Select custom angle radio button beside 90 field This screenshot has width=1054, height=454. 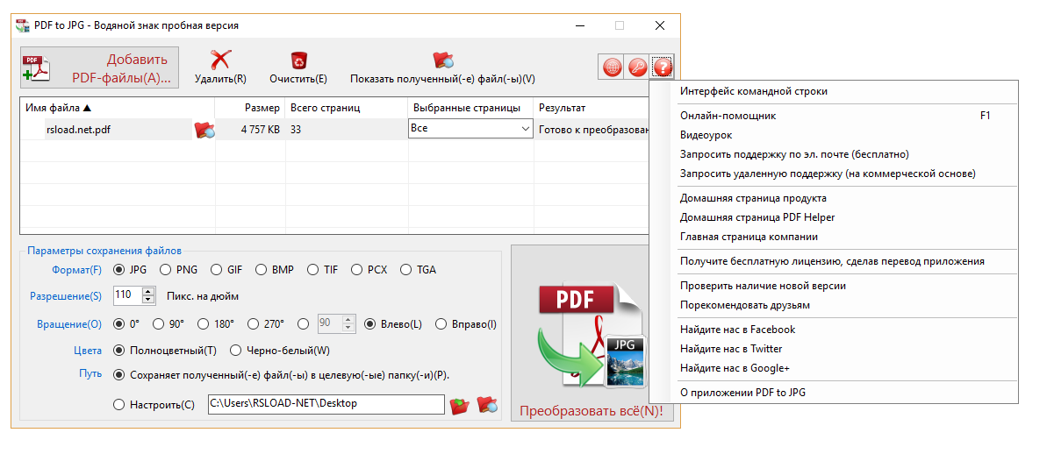click(x=304, y=324)
